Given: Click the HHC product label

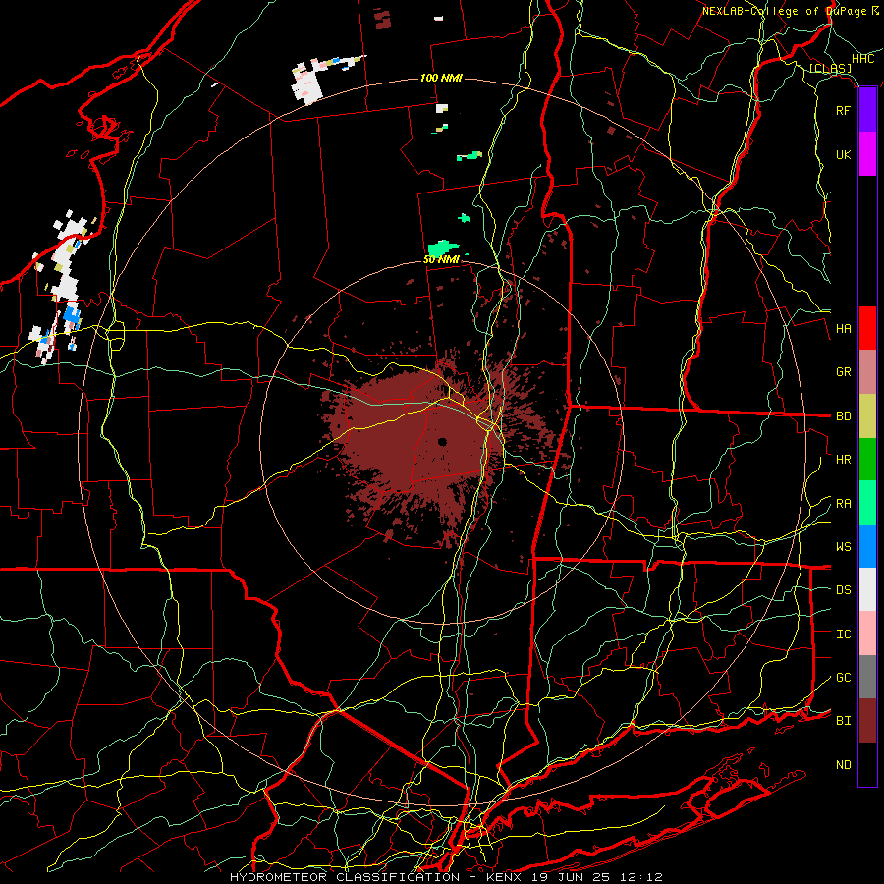Looking at the screenshot, I should 863,59.
